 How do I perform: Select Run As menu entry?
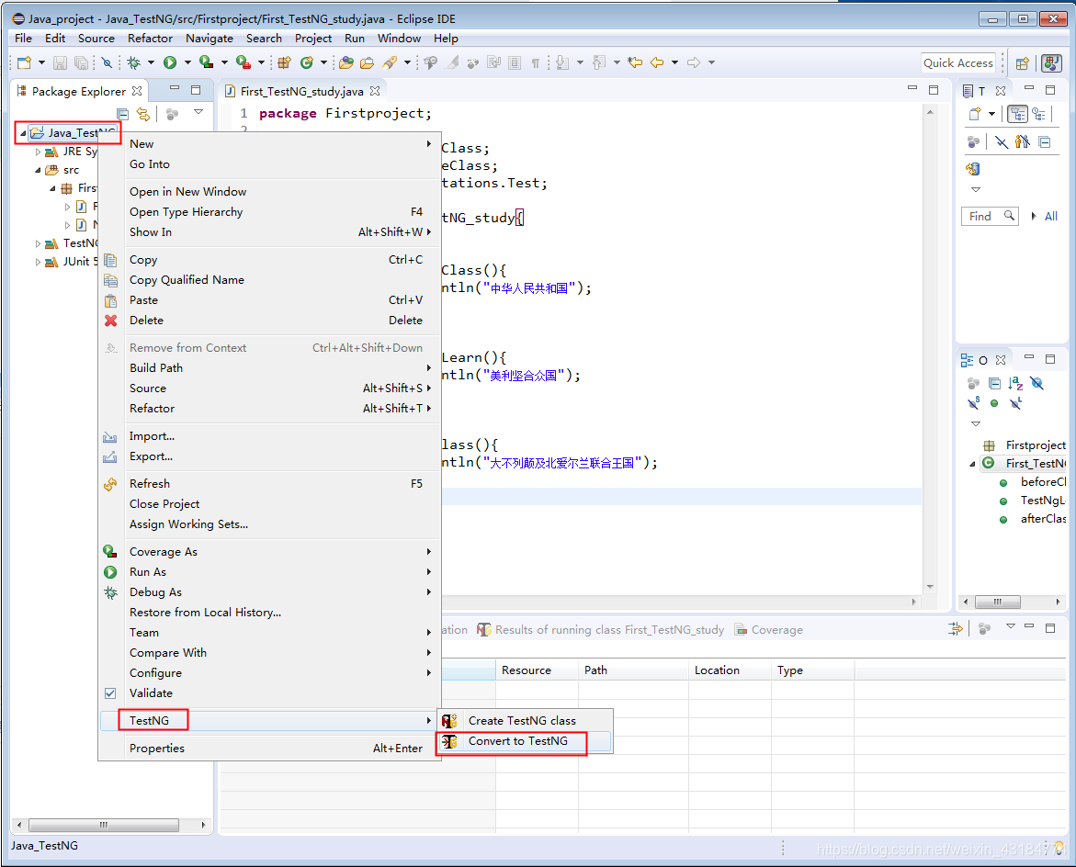pyautogui.click(x=269, y=572)
